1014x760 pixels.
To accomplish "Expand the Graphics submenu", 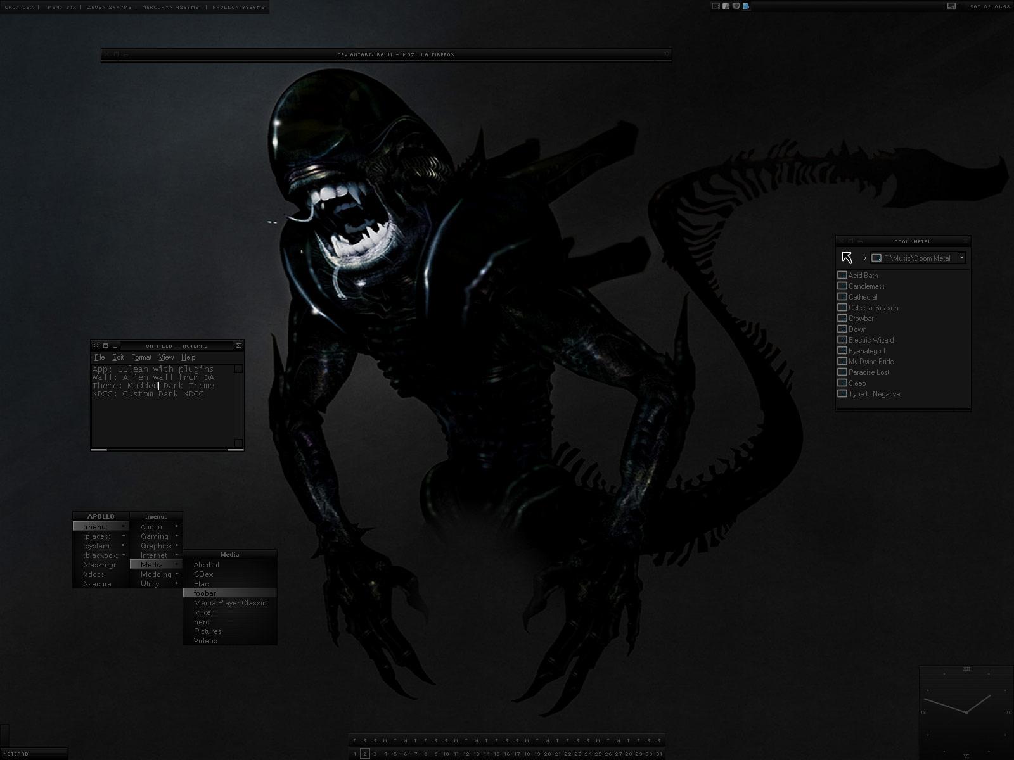I will (x=156, y=545).
